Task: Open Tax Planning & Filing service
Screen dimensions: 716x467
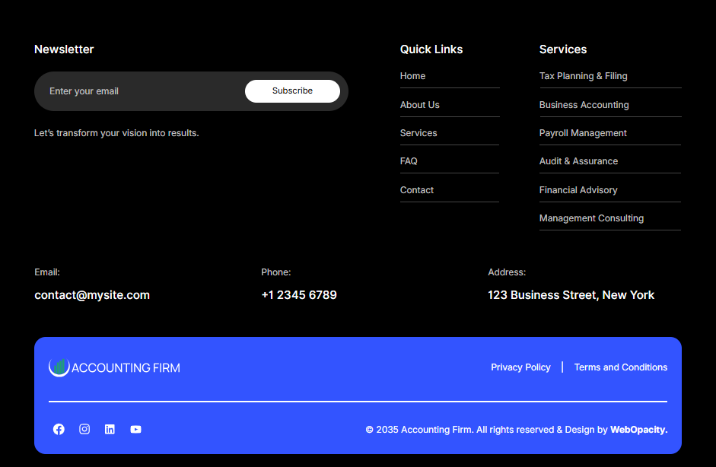Action: 583,76
